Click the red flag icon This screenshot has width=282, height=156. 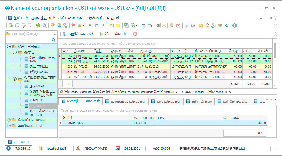pos(73,26)
